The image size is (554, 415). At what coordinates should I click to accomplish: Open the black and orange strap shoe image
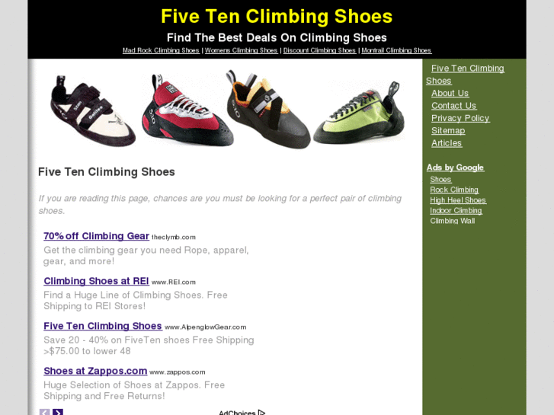268,109
